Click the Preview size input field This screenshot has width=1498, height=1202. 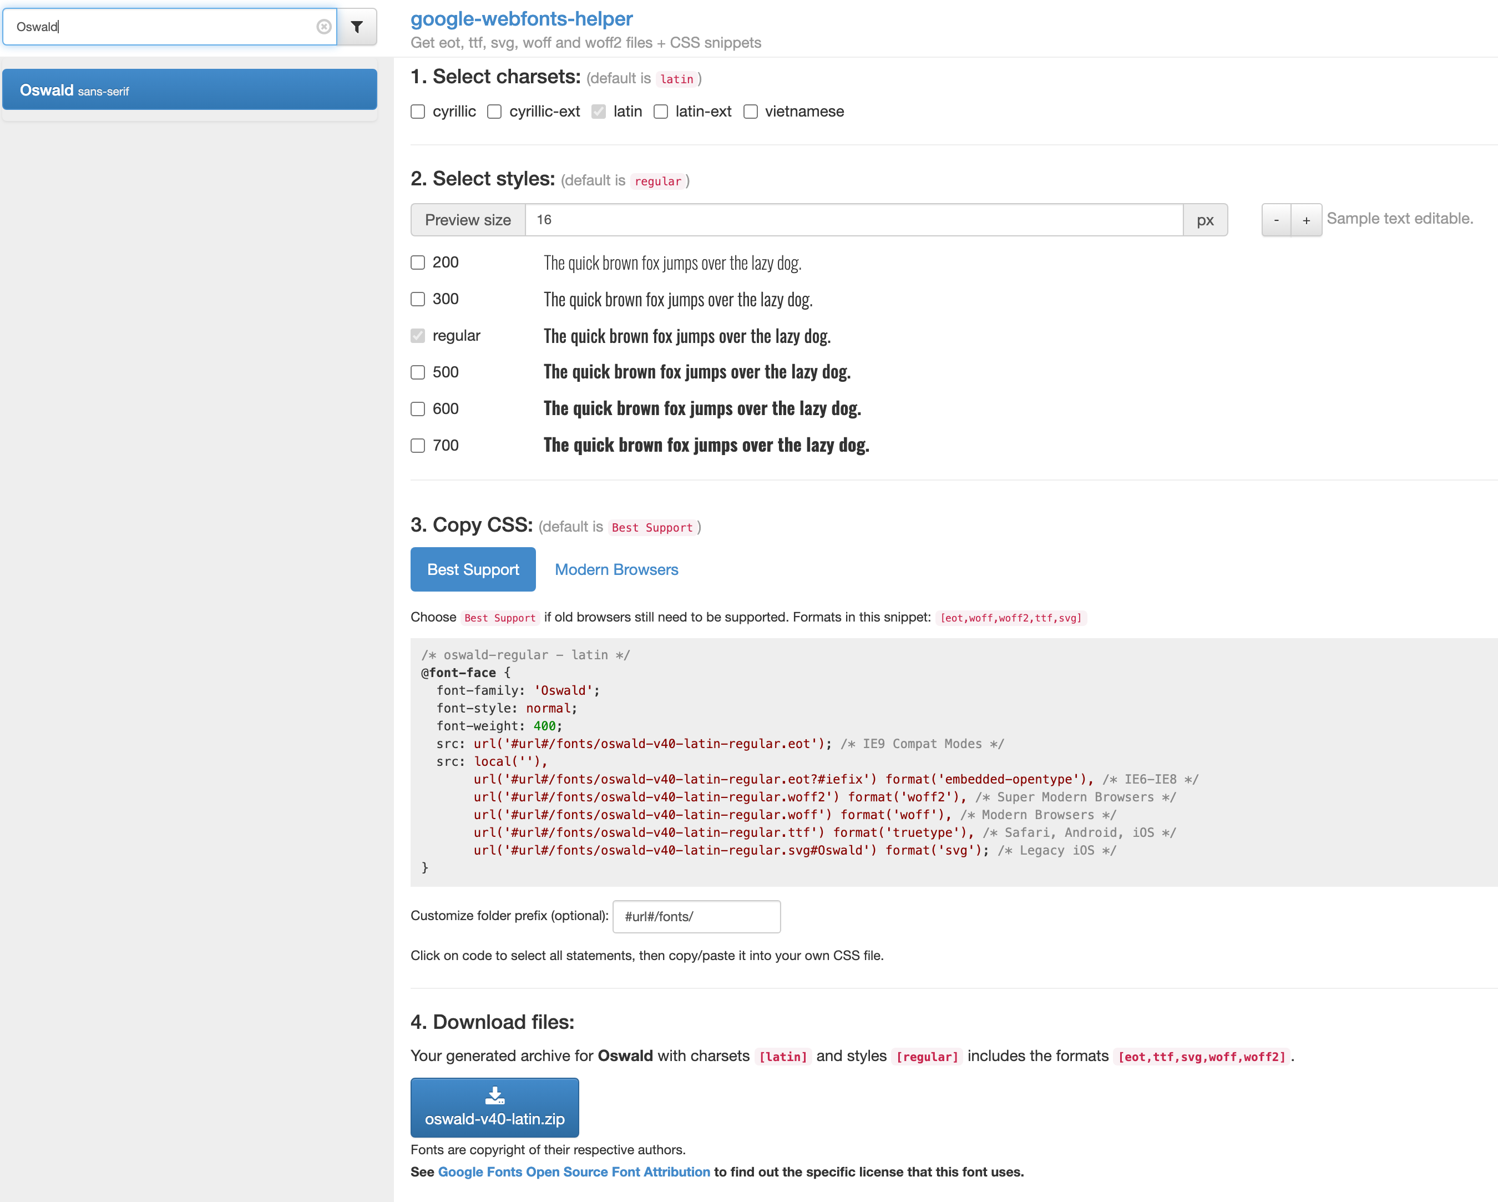(x=854, y=220)
